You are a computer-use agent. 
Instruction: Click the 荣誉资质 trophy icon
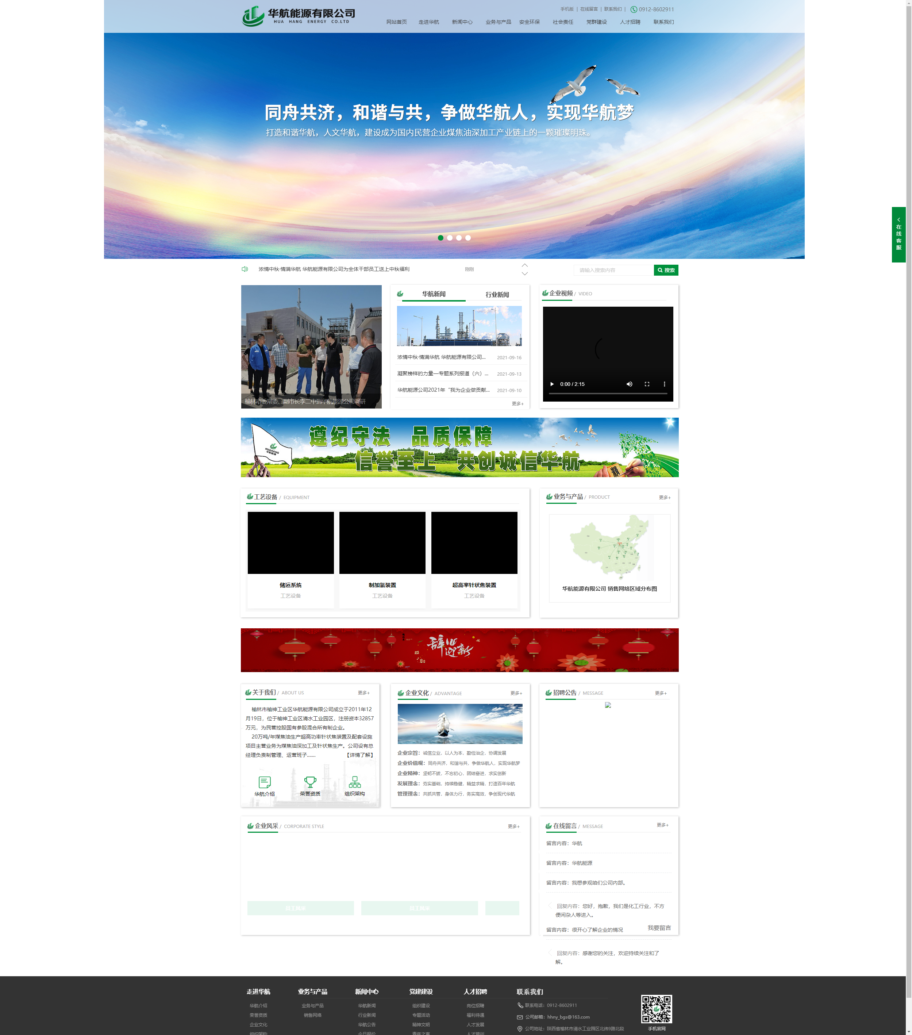click(310, 782)
